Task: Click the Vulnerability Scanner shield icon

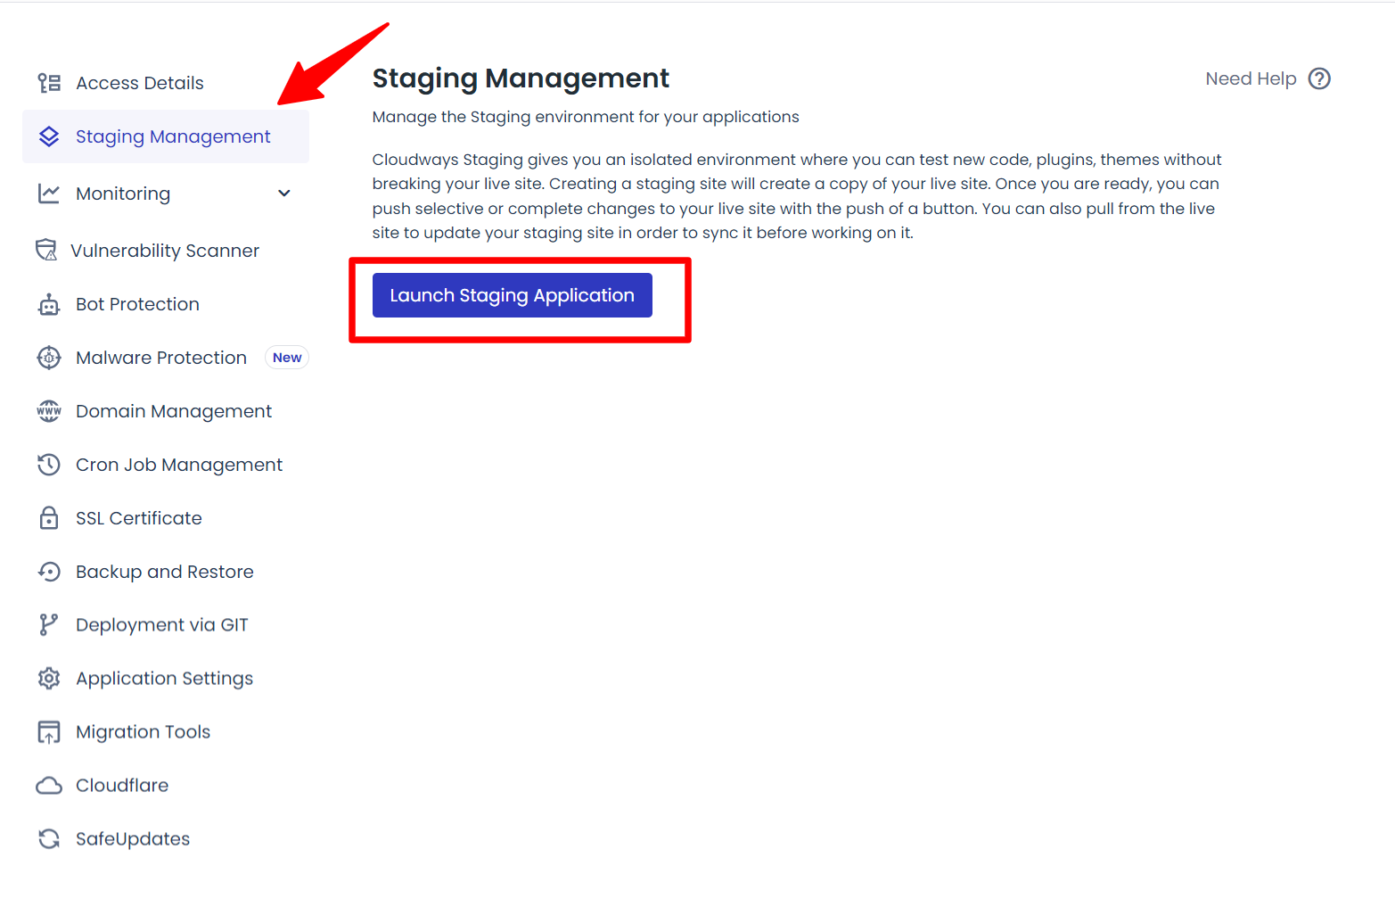Action: pos(46,251)
